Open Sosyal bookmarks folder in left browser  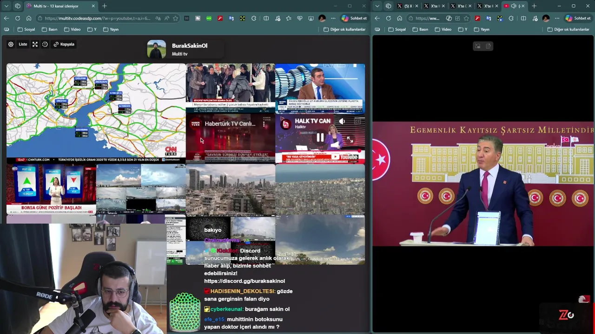[x=26, y=29]
